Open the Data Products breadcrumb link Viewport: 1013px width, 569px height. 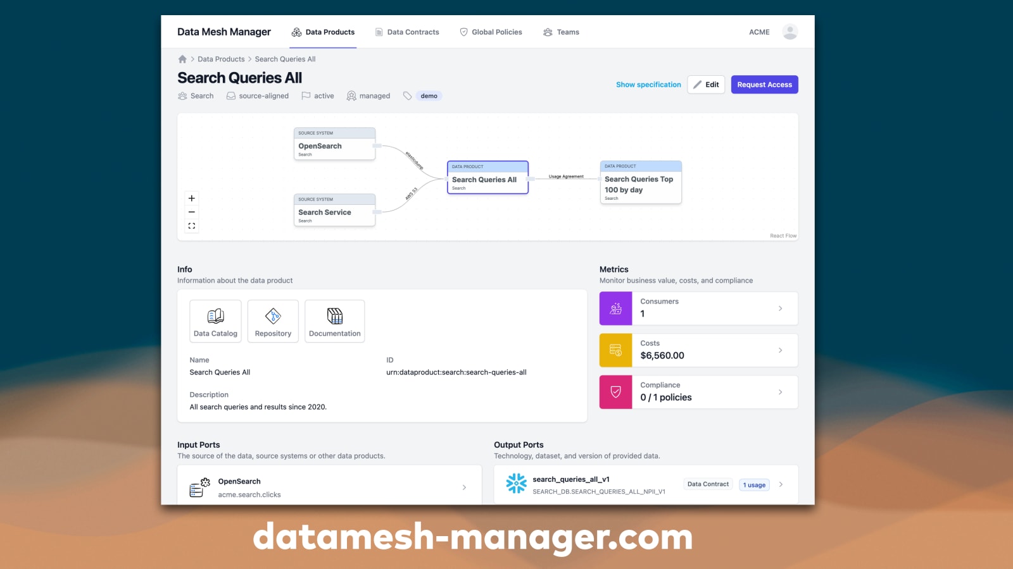tap(221, 59)
